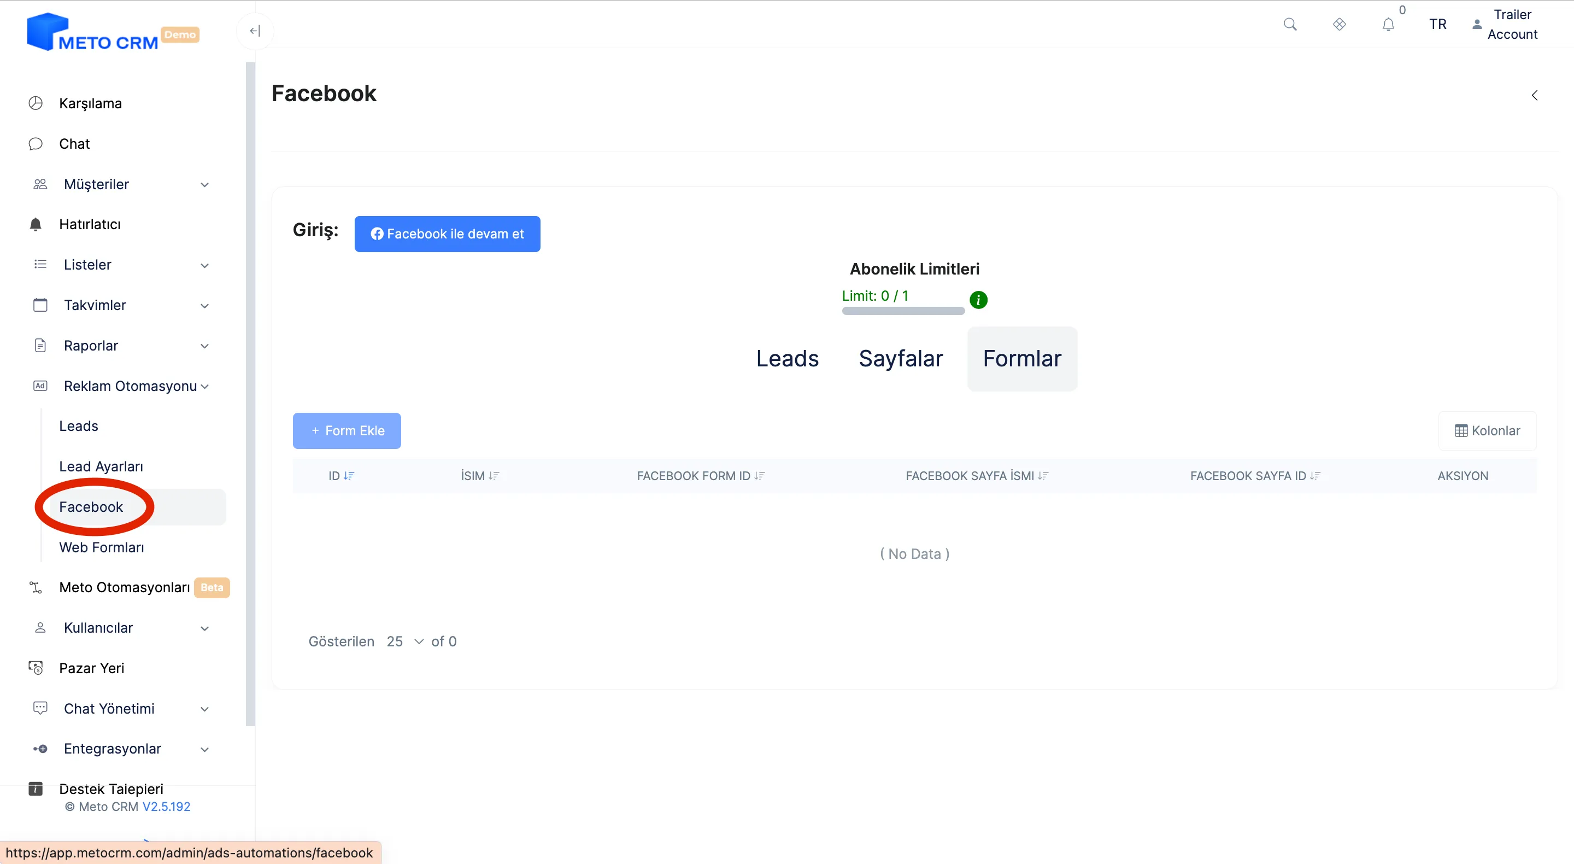Sort by Facebook Form ID sort icon
The height and width of the screenshot is (864, 1574).
pos(760,476)
